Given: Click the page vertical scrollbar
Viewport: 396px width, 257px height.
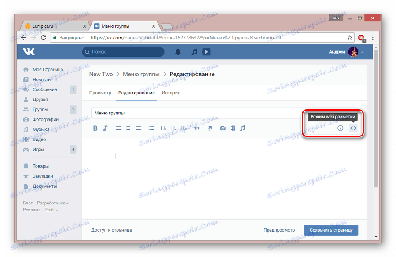Looking at the screenshot, I should click(x=376, y=119).
